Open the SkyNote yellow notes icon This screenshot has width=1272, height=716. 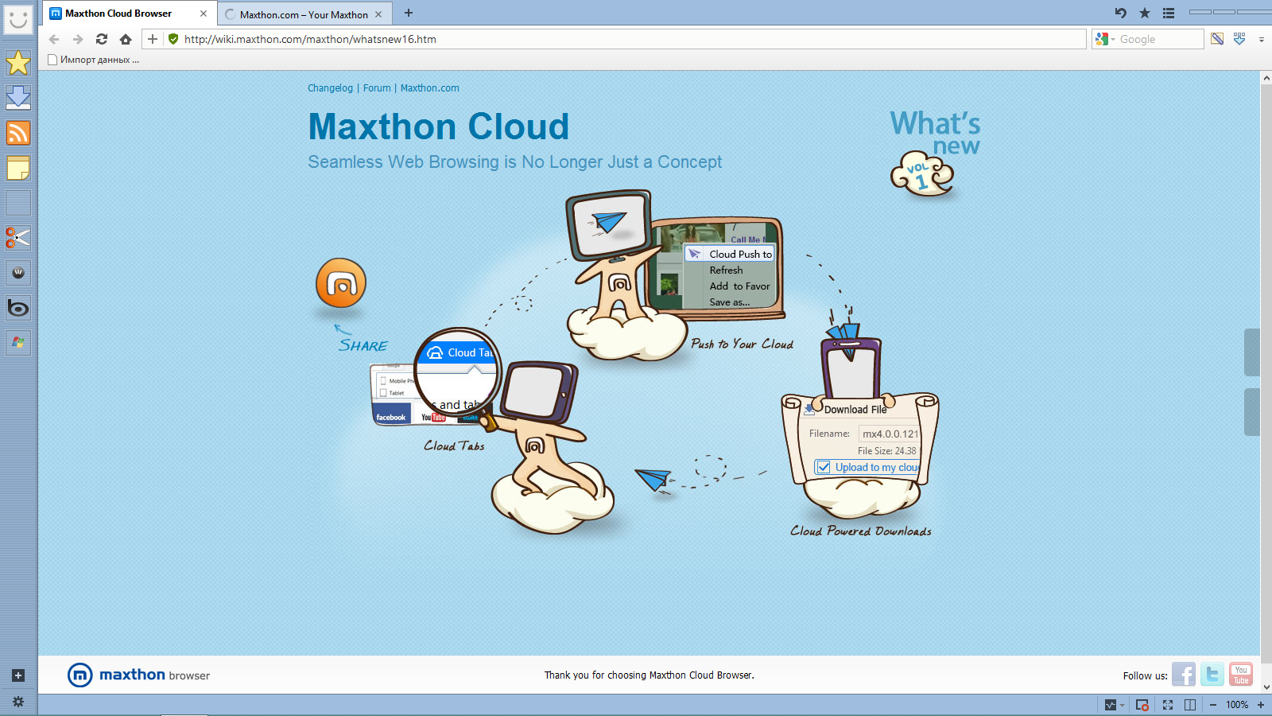click(17, 168)
